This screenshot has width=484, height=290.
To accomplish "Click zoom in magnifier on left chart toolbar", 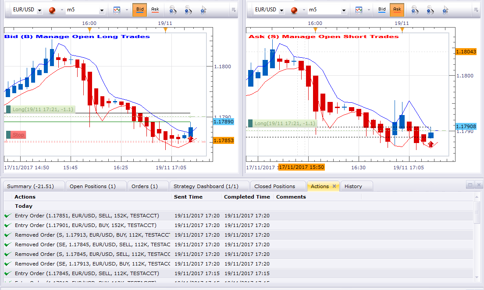I will tap(173, 10).
